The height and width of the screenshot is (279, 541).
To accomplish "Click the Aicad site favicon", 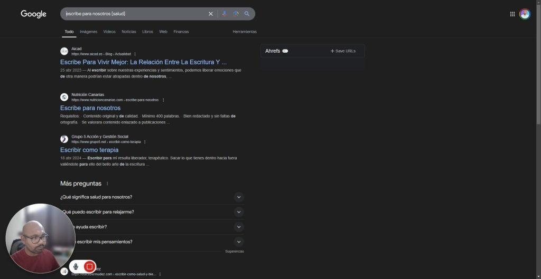I will point(64,51).
